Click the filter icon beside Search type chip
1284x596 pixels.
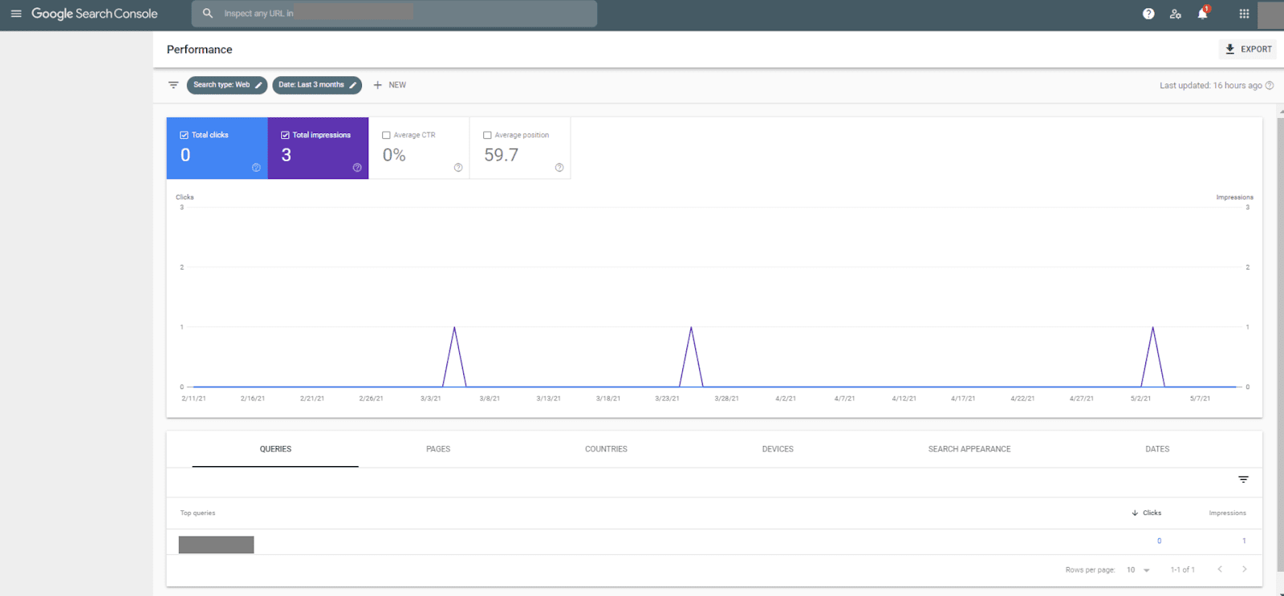(173, 85)
